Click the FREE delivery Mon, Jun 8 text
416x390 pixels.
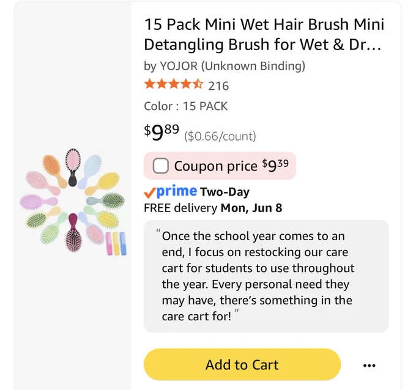(213, 208)
